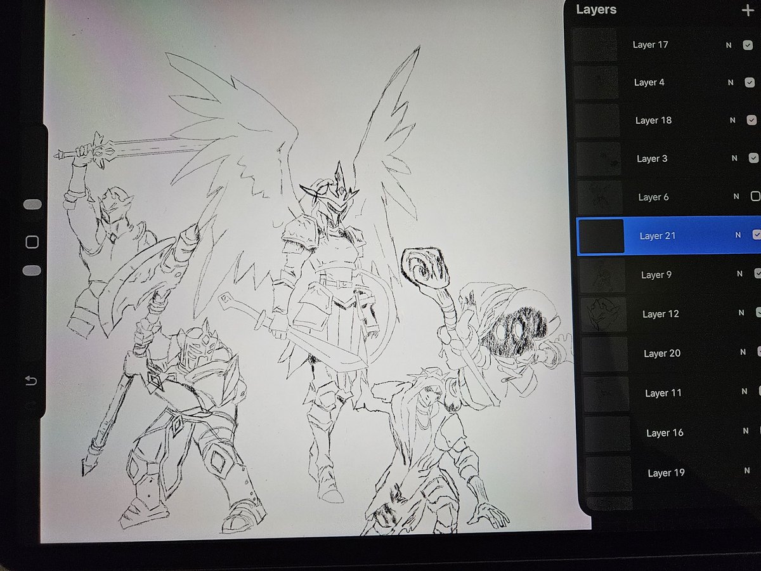Open blend mode N for Layer 20
761x571 pixels.
tap(743, 352)
